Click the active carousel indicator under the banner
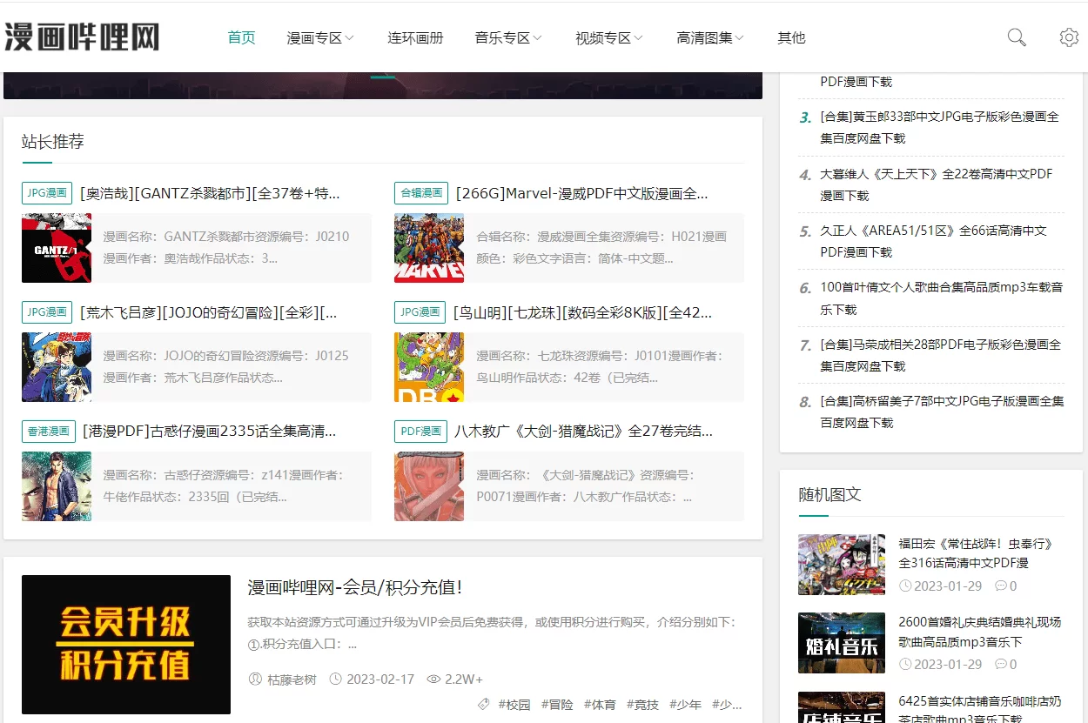Screen dimensions: 1088x723 (383, 77)
